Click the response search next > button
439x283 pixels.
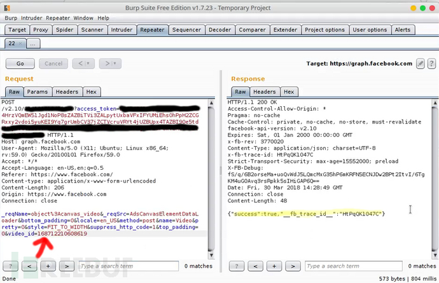[x=293, y=266]
